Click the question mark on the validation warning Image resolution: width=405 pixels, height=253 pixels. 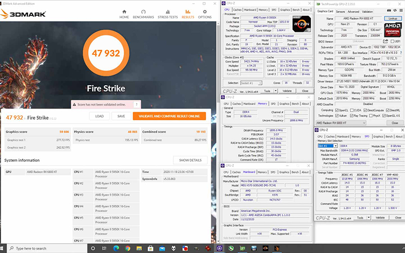[137, 105]
